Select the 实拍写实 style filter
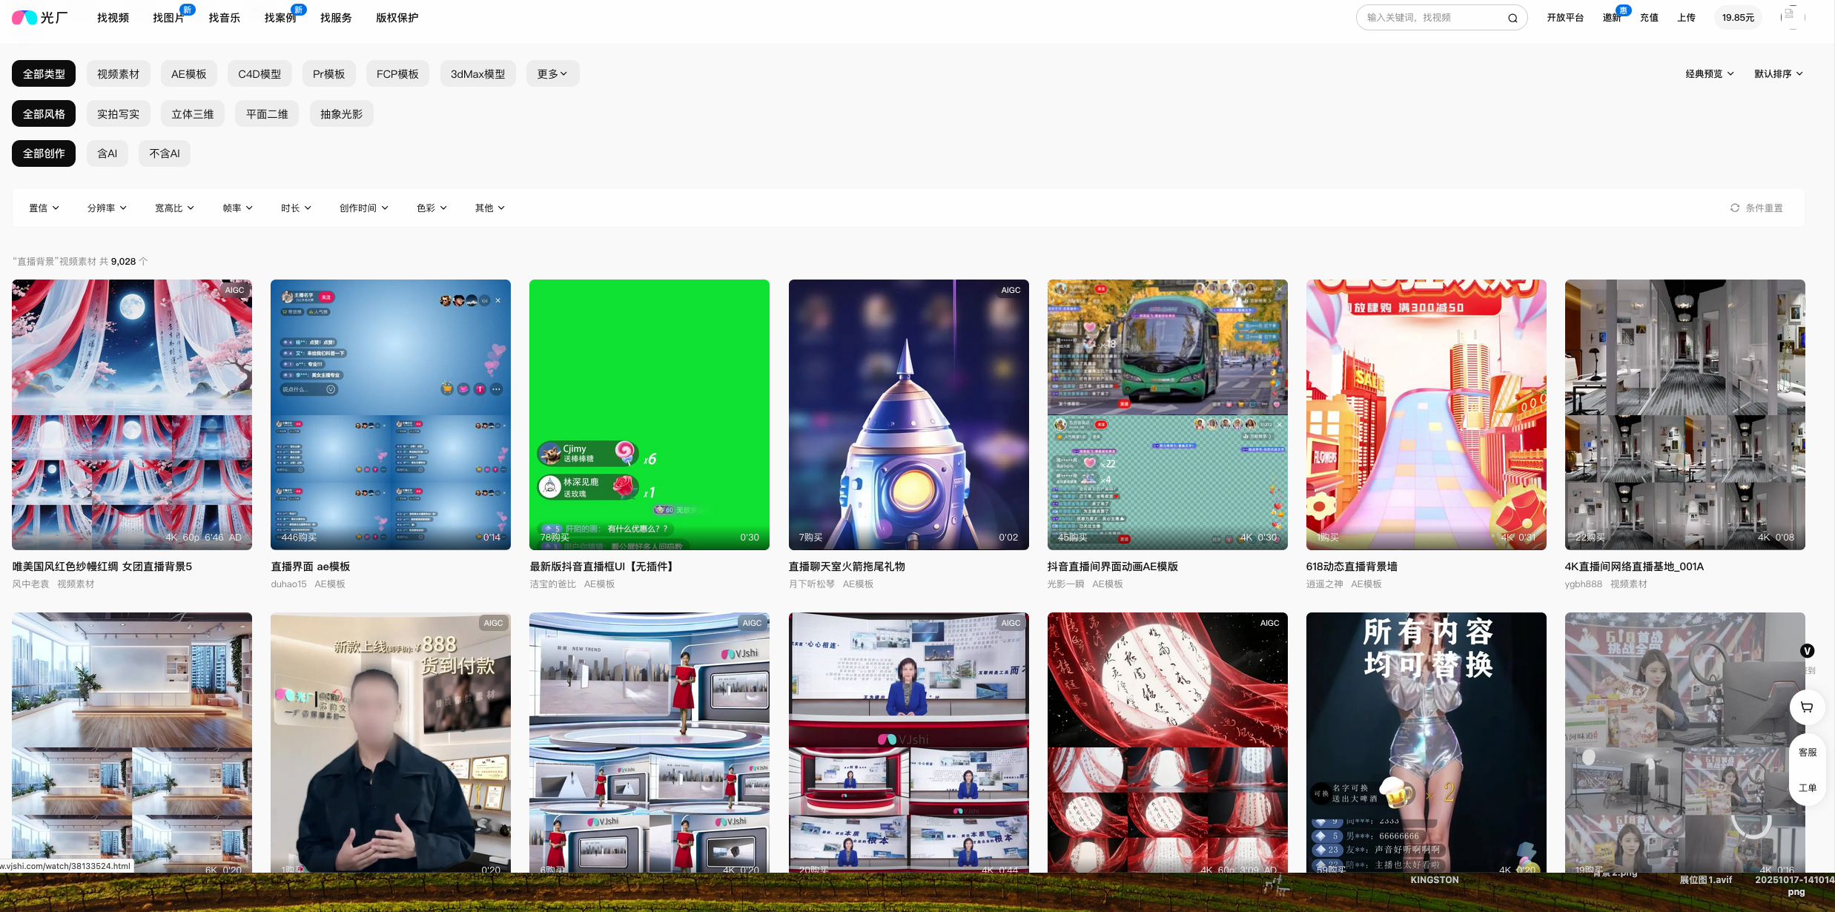This screenshot has height=912, width=1835. (118, 114)
